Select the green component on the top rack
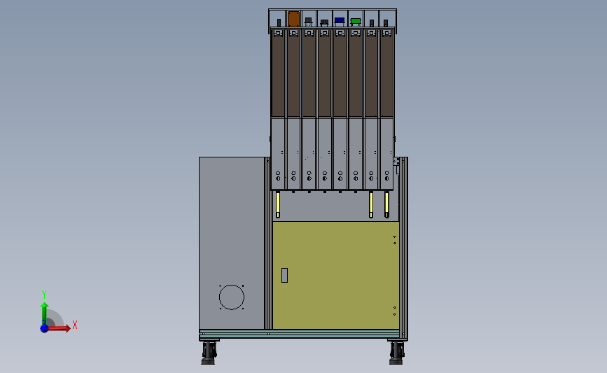 [x=356, y=21]
